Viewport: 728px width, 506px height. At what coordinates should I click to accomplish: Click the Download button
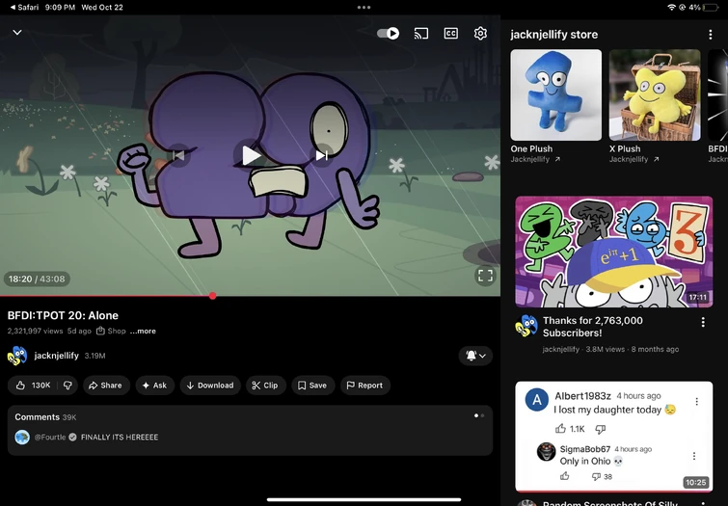click(210, 386)
